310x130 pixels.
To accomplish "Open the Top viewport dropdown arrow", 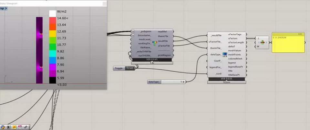I will point(6,9).
